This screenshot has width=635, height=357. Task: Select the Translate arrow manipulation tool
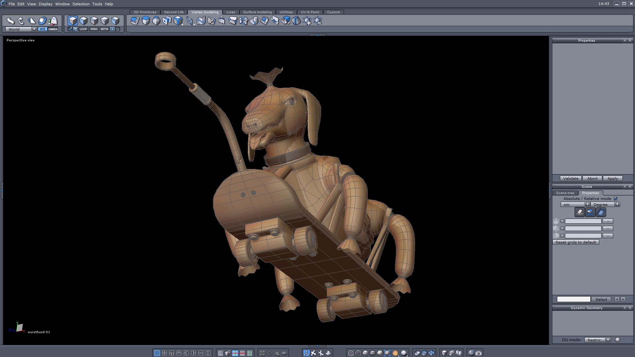11,21
